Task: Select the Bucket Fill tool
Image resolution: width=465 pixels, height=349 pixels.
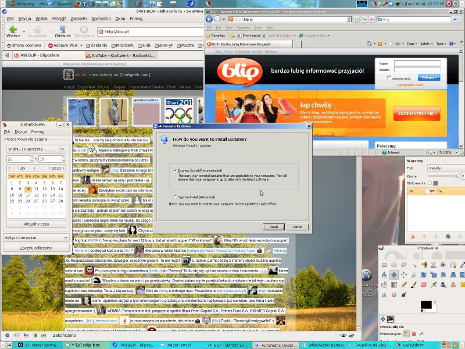Action: click(x=384, y=284)
